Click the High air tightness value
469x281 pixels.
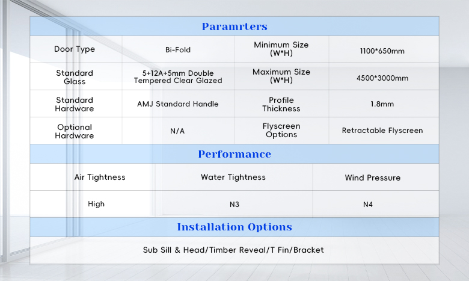tap(96, 204)
